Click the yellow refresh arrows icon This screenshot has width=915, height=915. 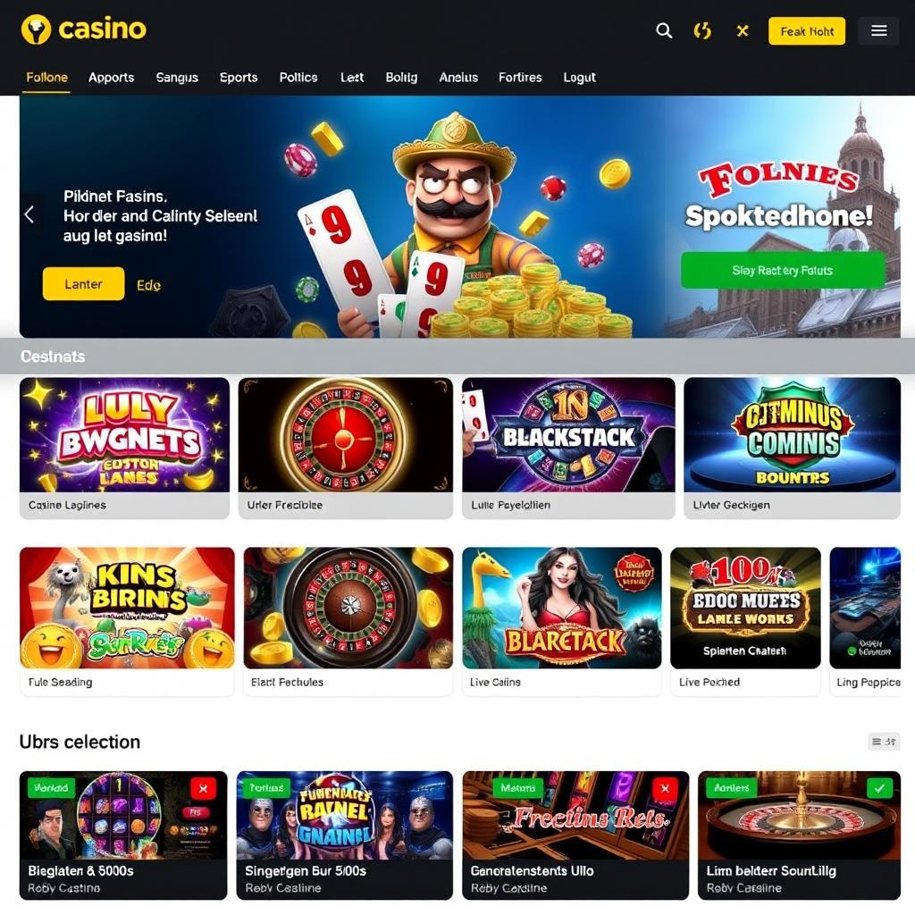[702, 31]
